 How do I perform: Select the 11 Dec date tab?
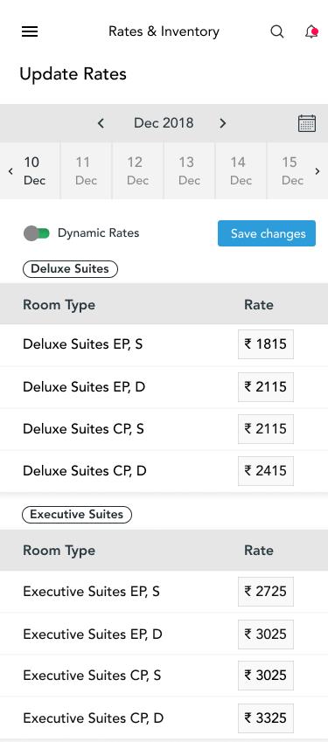coord(86,170)
